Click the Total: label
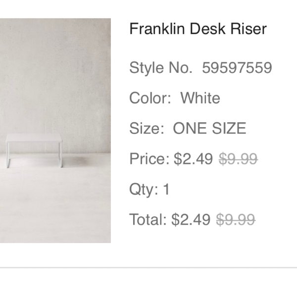This screenshot has width=297, height=297. pos(148,220)
